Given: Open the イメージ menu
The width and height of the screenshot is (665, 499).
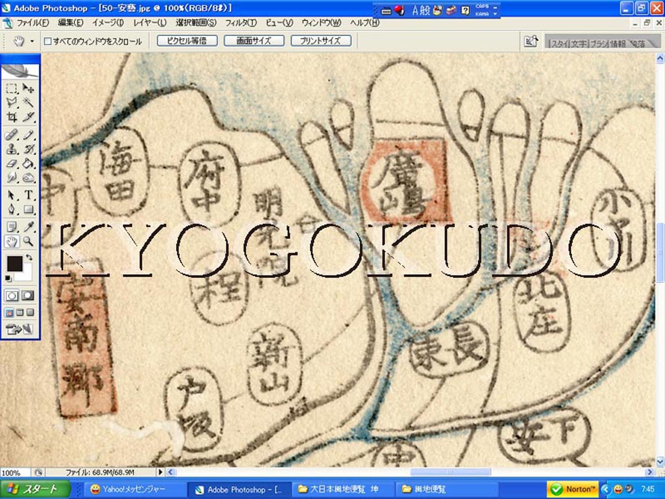Looking at the screenshot, I should [108, 23].
